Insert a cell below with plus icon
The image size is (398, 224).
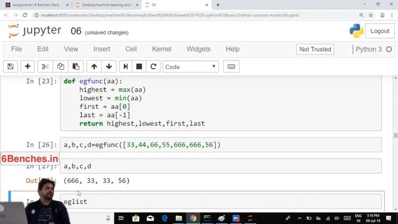[27, 67]
